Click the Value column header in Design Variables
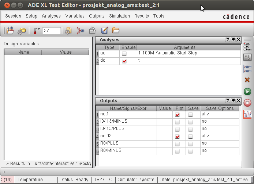This screenshot has width=254, height=184. [66, 52]
